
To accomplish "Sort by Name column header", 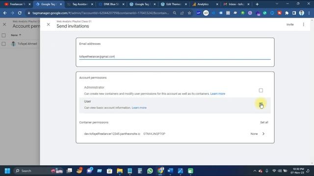I will 16,35.
